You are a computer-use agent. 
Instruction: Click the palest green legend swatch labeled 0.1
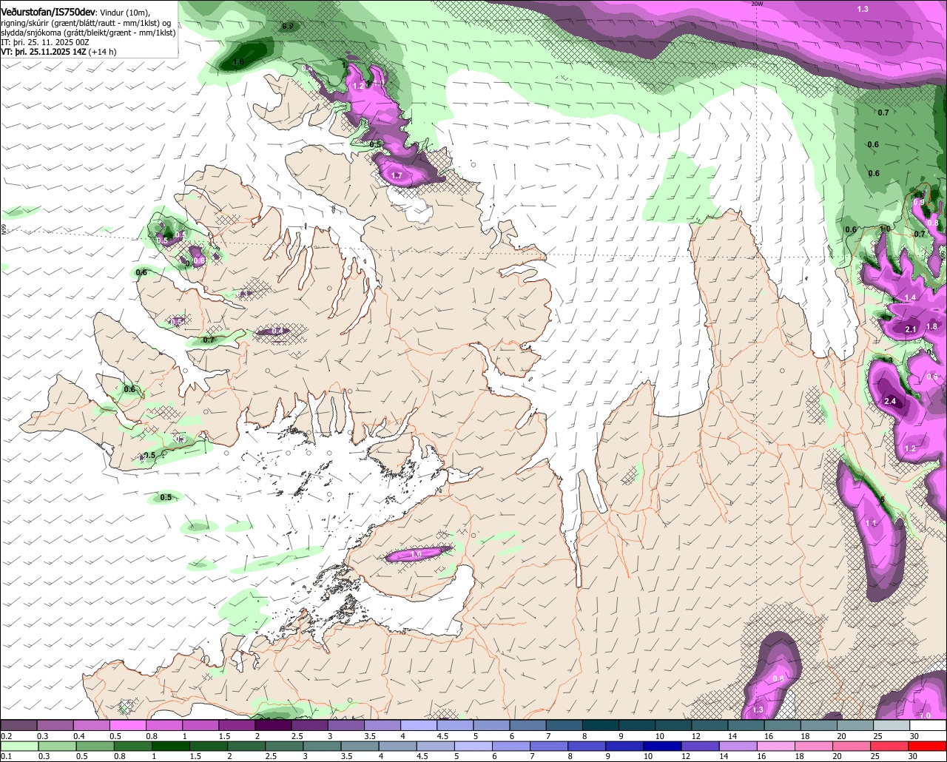[18, 746]
